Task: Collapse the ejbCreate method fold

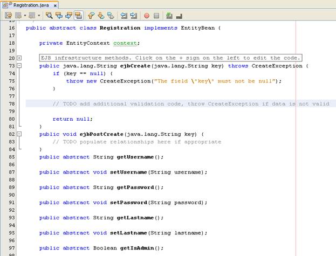Action: point(19,66)
